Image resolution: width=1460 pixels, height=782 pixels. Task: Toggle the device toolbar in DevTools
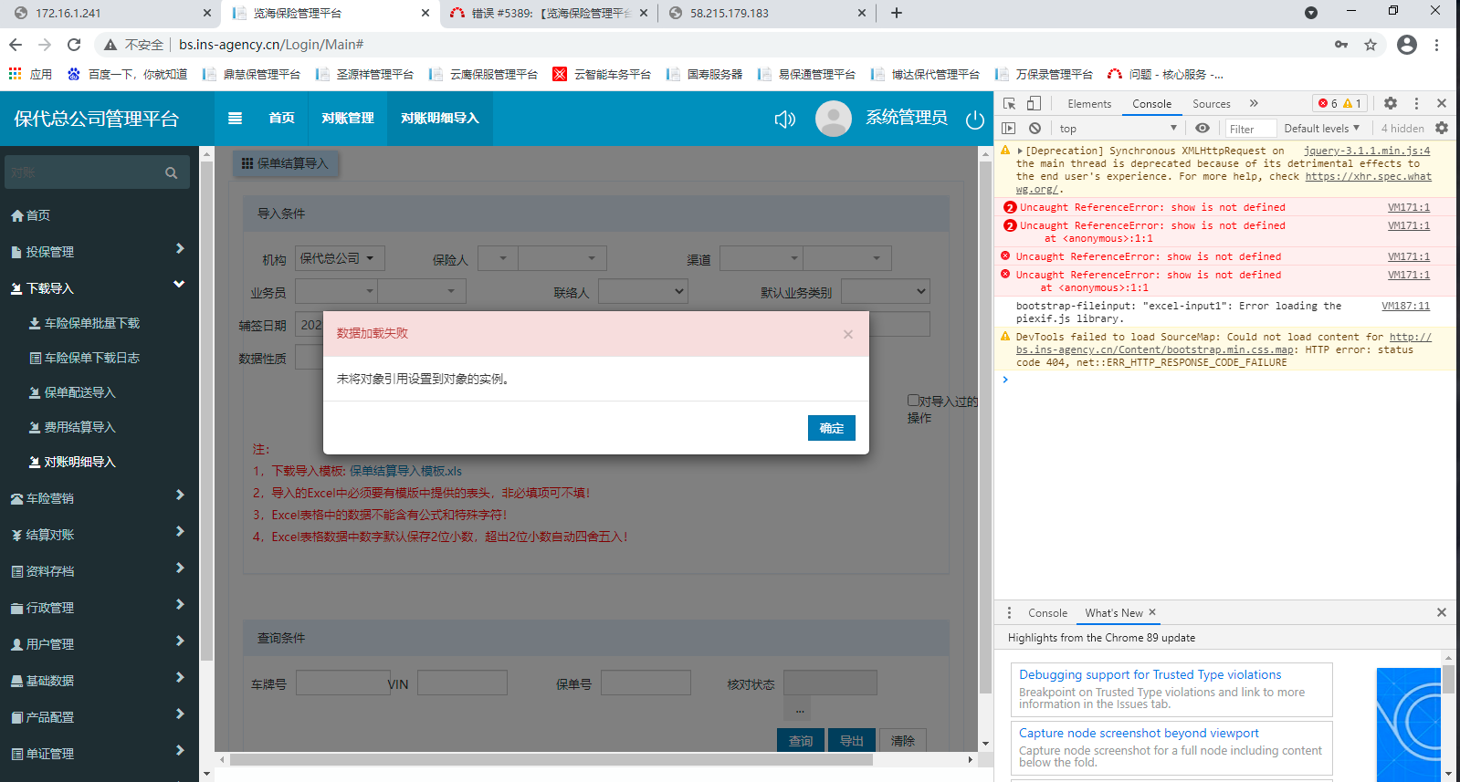coord(1034,103)
